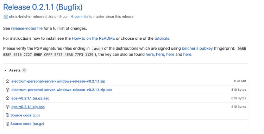Open the tutorials link

click(162, 38)
